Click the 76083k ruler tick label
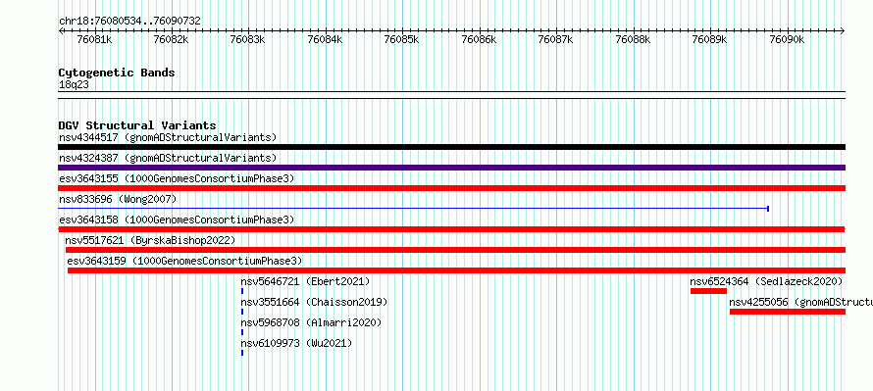This screenshot has height=391, width=873. pos(248,39)
